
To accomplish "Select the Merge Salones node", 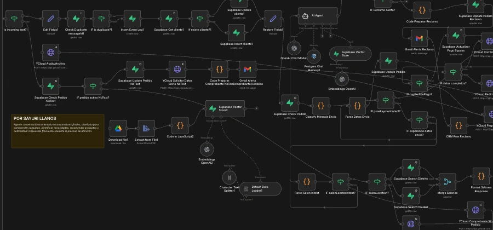I will (x=447, y=182).
